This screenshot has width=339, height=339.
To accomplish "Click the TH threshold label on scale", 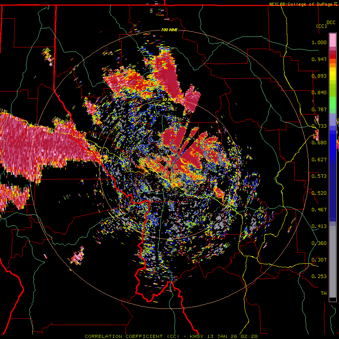I will [324, 293].
